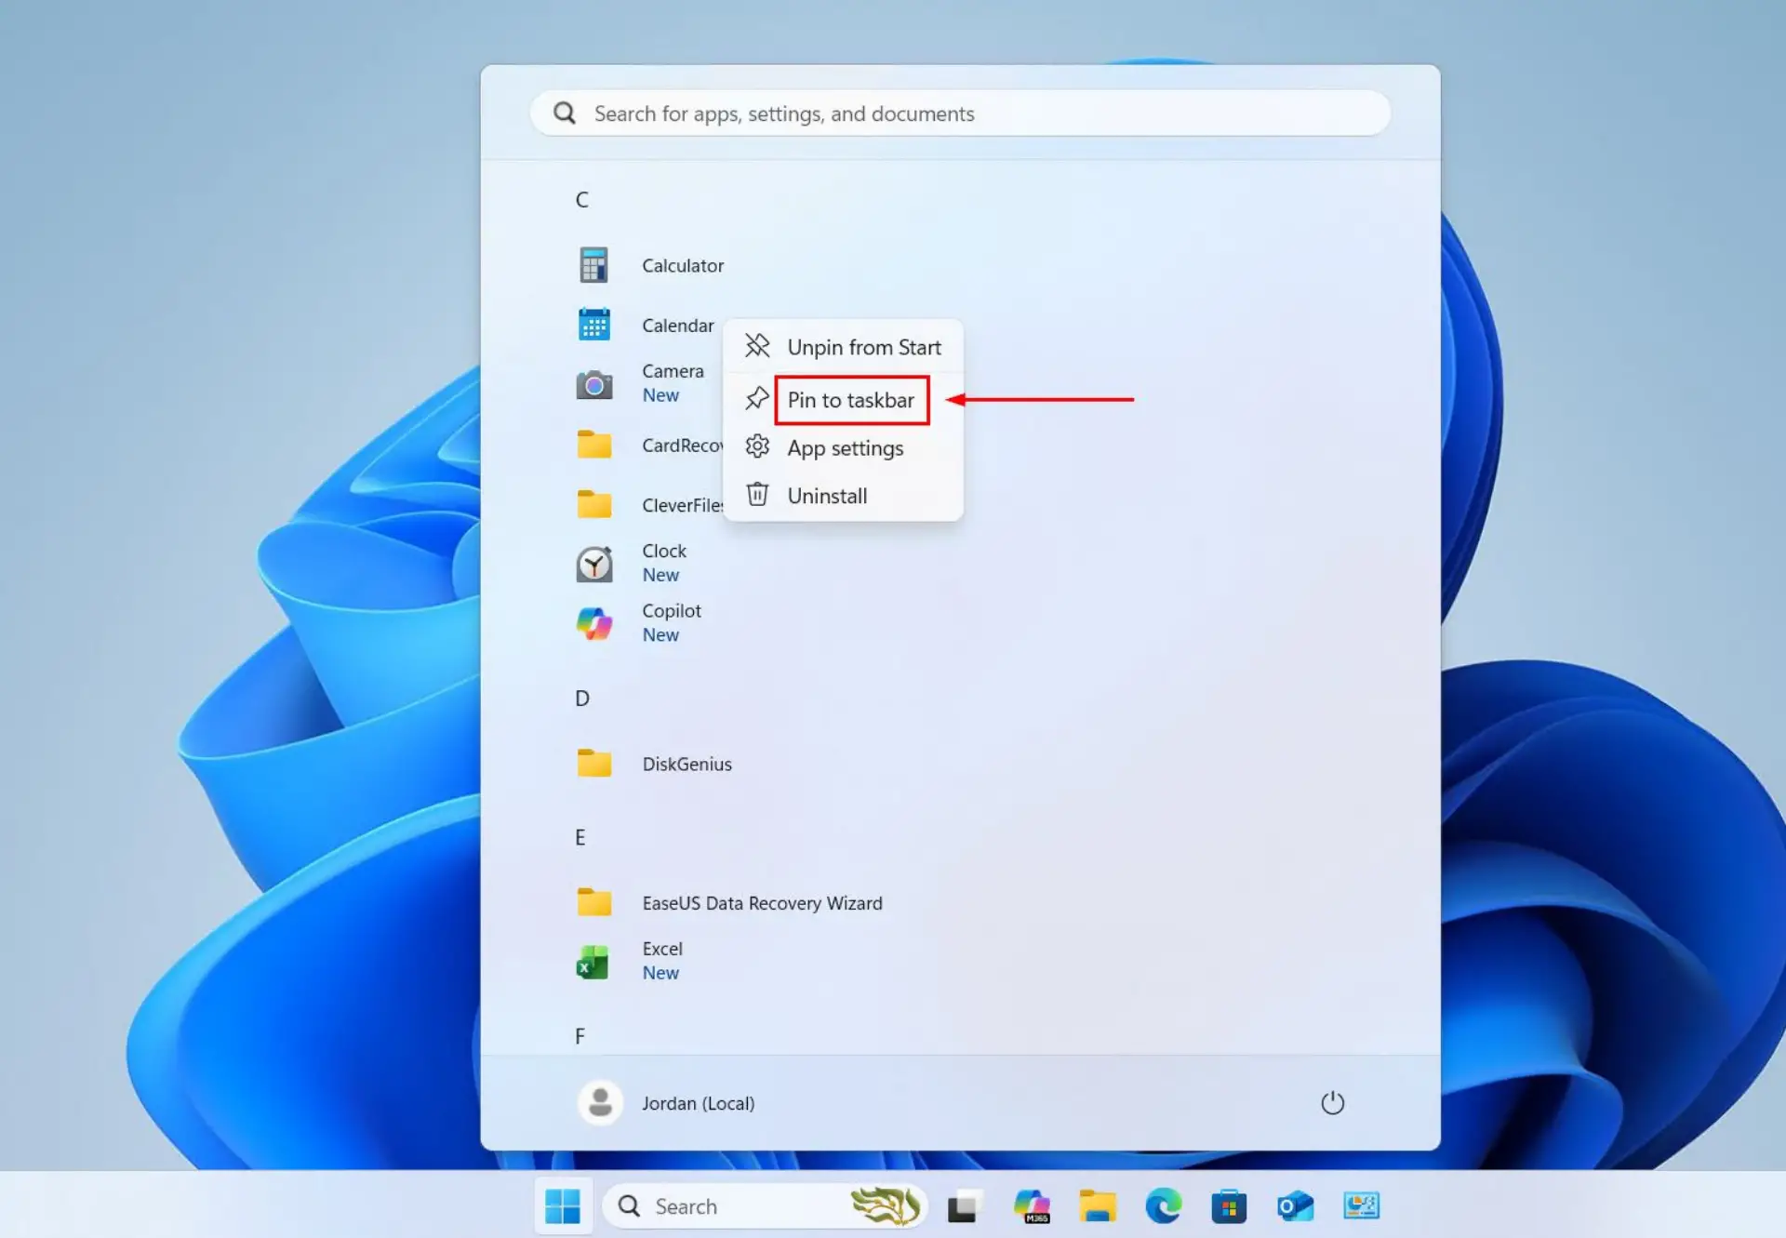Viewport: 1786px width, 1238px height.
Task: Click the gear icon next to App settings
Action: 757,446
